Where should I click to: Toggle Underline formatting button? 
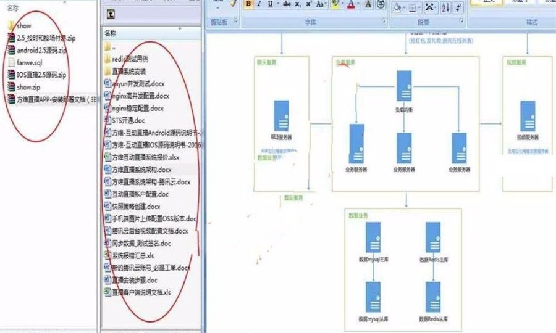[270, 4]
